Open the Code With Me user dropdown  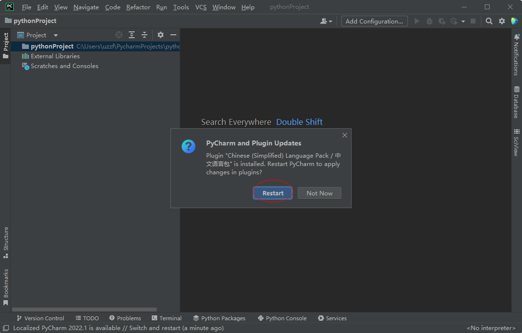click(x=326, y=22)
